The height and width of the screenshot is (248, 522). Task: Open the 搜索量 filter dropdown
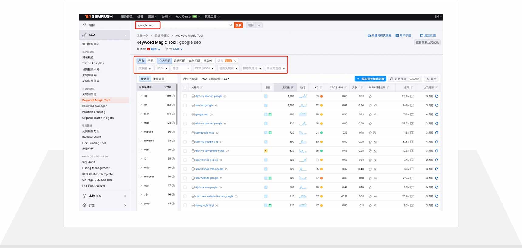144,68
